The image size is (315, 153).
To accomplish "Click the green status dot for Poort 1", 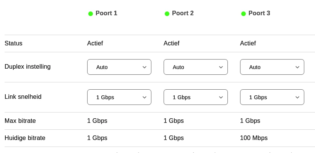I will tap(91, 14).
